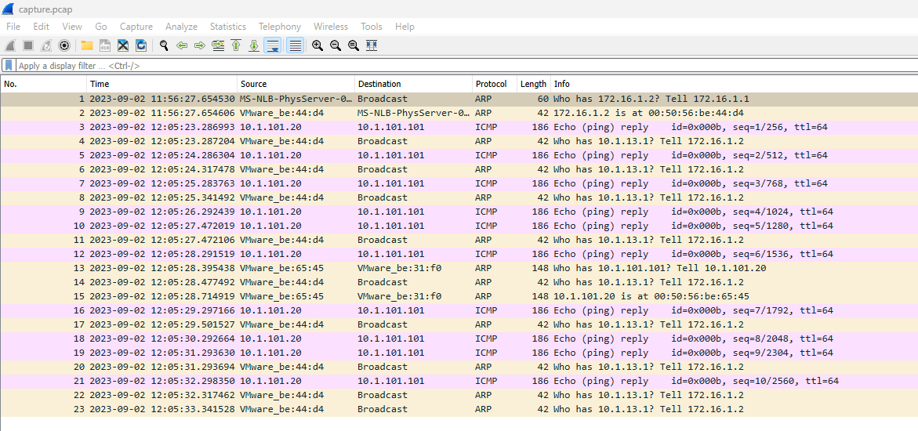
Task: Select packet 21 ICMP reply seq=10/2560
Action: point(459,381)
